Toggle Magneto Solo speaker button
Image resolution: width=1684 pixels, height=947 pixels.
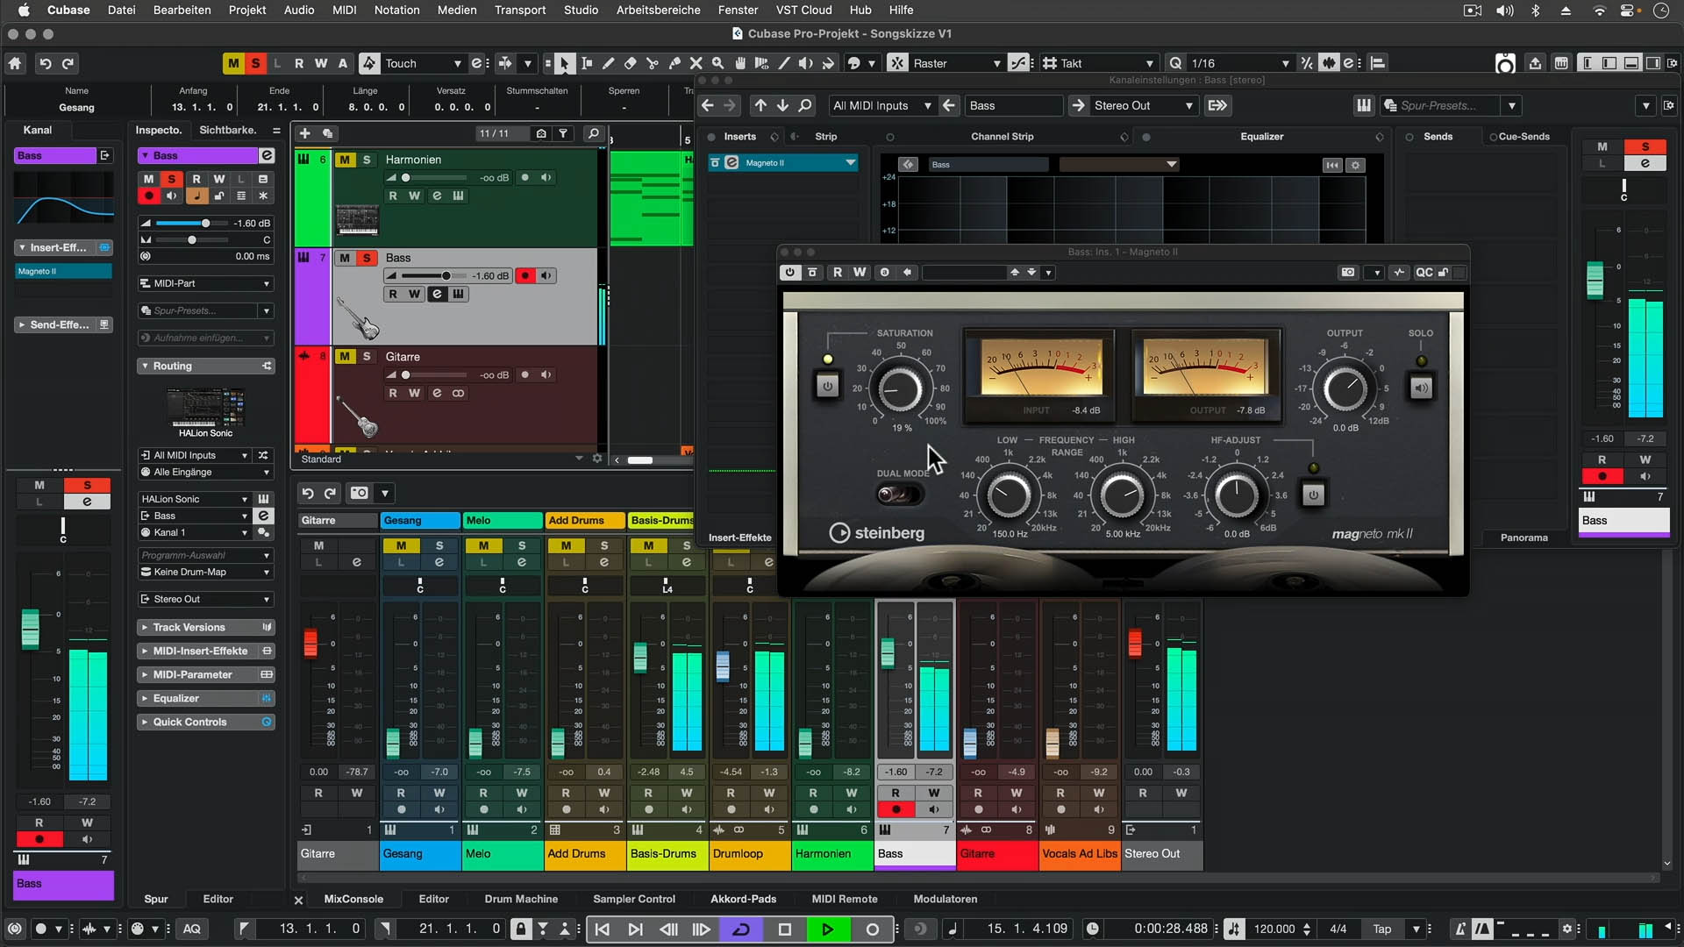1421,387
